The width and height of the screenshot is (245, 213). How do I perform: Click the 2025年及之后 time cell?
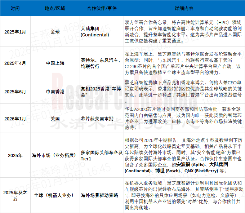click(15, 195)
